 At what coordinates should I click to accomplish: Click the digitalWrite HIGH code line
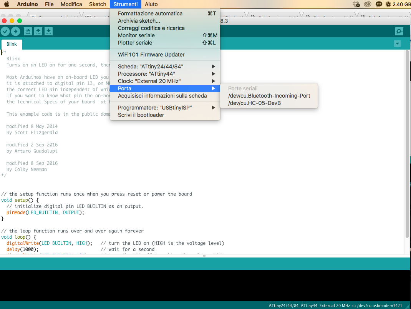click(49, 243)
